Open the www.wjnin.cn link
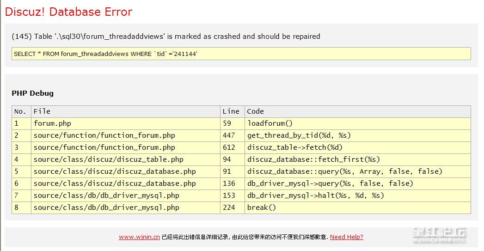 point(139,237)
